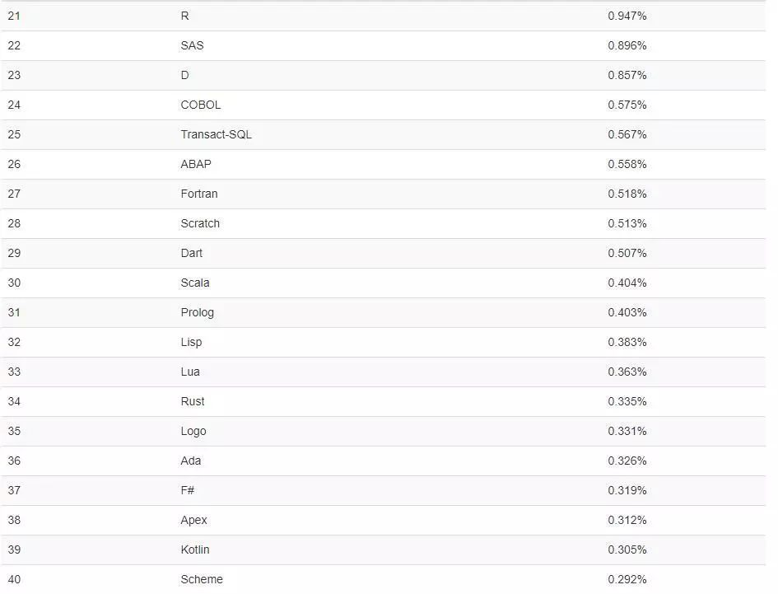Click the Lua language name
This screenshot has height=594, width=778.
click(x=190, y=372)
